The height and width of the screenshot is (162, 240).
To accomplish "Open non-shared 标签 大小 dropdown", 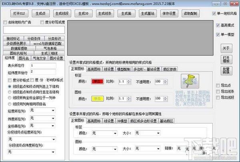I will pos(148,133).
